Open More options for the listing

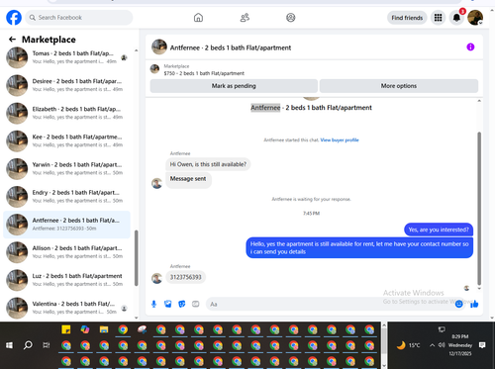tap(399, 86)
